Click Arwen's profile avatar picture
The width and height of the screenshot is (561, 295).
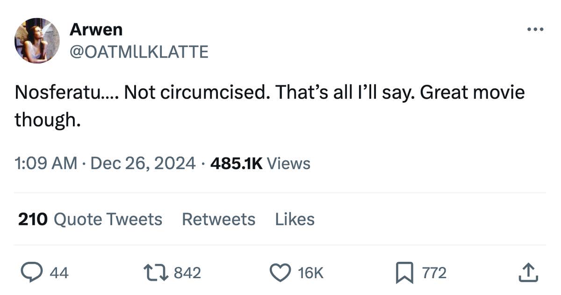coord(37,41)
